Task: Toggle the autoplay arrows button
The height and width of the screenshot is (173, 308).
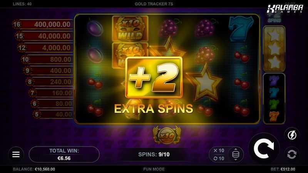Action: pyautogui.click(x=292, y=154)
